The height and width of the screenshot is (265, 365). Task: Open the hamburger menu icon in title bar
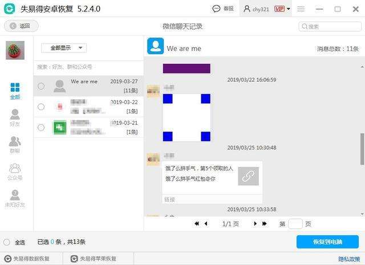[x=301, y=9]
